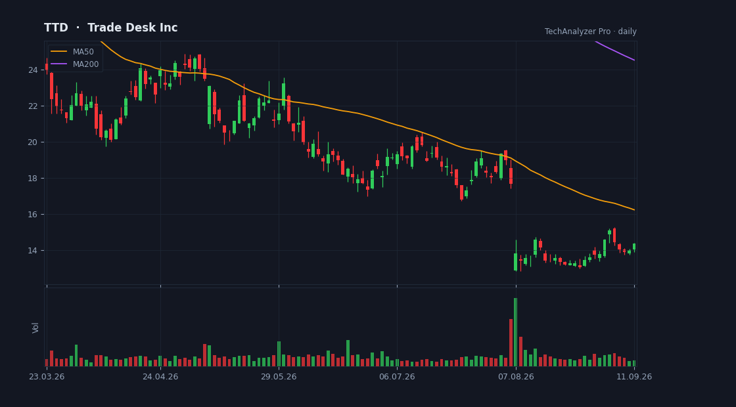Click the 07.08.26 date label
The height and width of the screenshot is (407, 736).
tap(516, 377)
